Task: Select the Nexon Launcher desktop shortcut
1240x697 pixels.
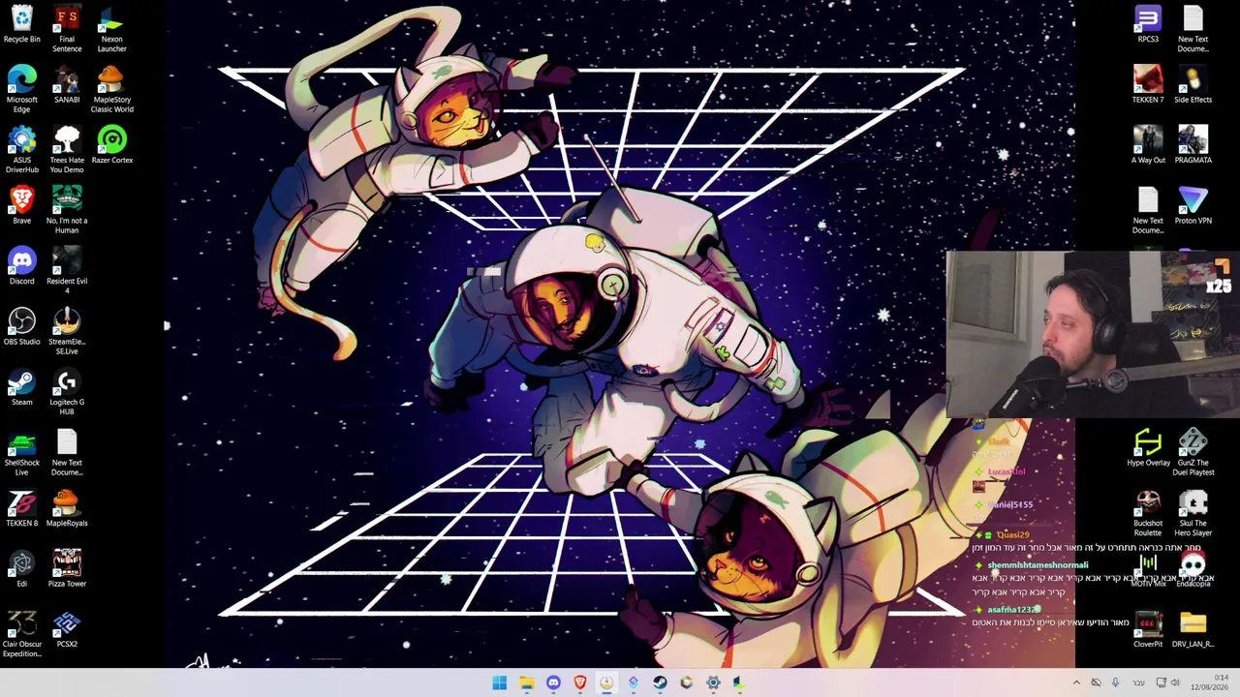Action: pos(111,30)
